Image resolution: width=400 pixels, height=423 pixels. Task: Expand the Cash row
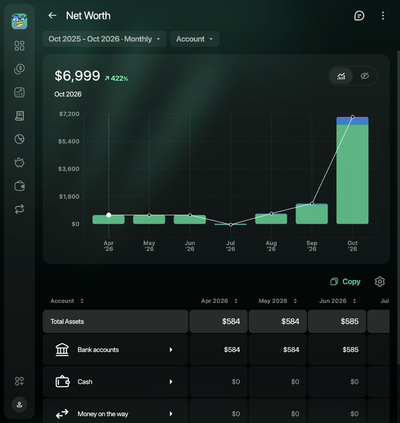pos(171,382)
